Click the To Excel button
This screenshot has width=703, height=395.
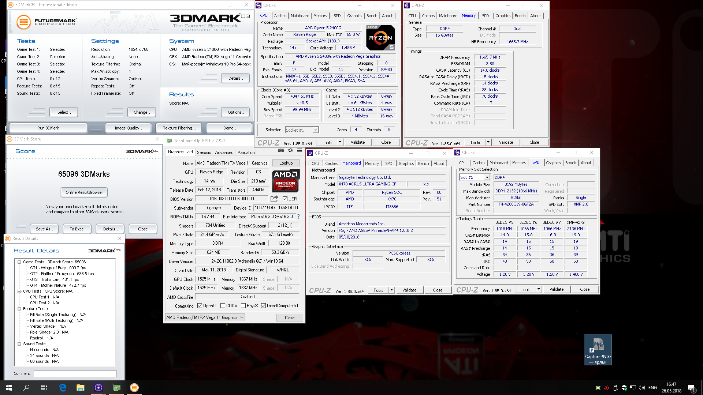77,229
